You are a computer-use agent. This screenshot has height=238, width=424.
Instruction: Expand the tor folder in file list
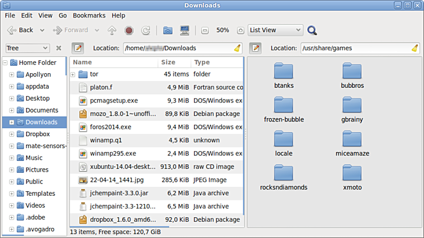(x=73, y=74)
